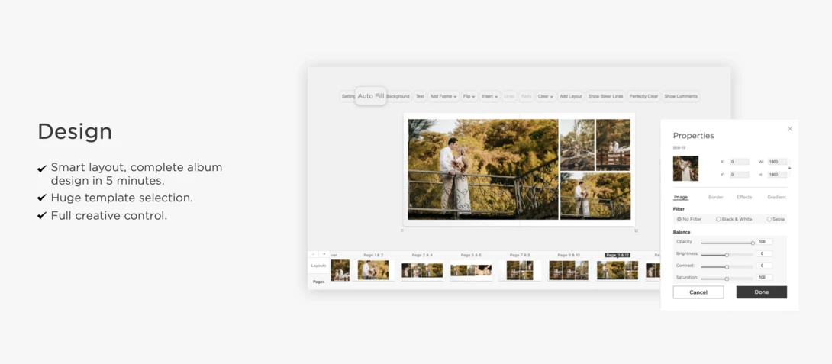Viewport: 832px width, 364px height.
Task: Click the Design heading text
Action: [75, 131]
